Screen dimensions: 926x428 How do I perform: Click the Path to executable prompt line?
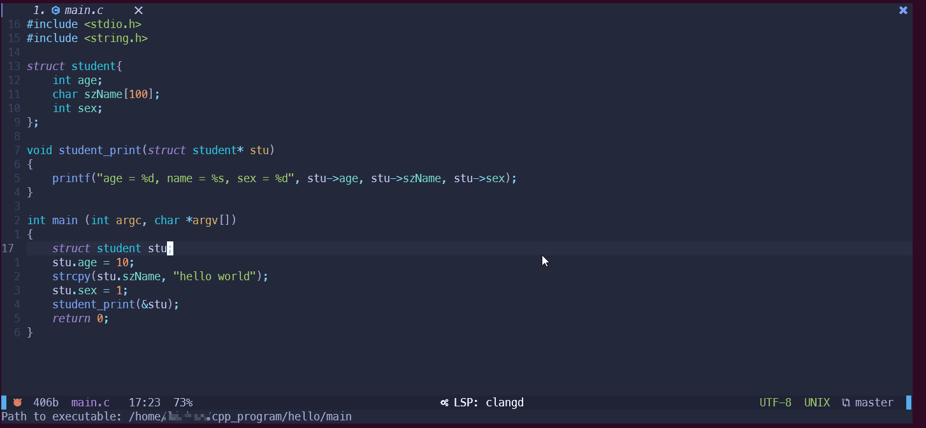point(177,417)
